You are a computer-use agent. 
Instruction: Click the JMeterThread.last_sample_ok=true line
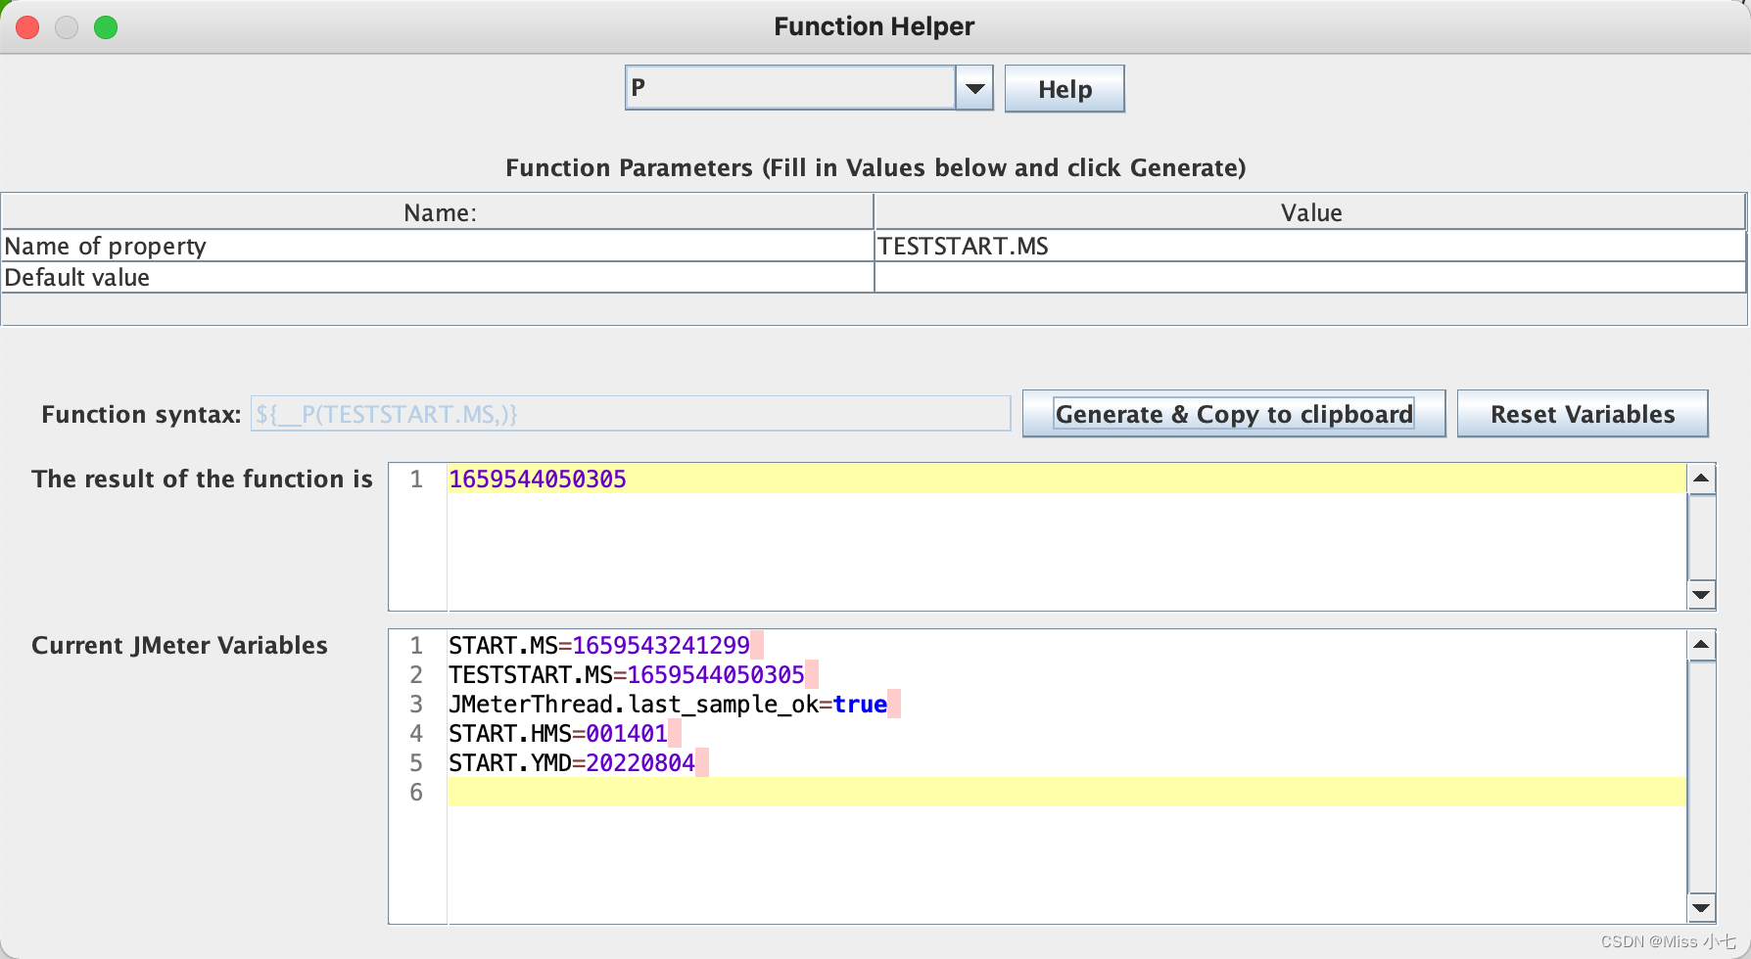pos(668,704)
